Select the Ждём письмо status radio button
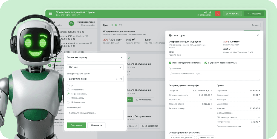The image size is (277, 139). [x=68, y=102]
